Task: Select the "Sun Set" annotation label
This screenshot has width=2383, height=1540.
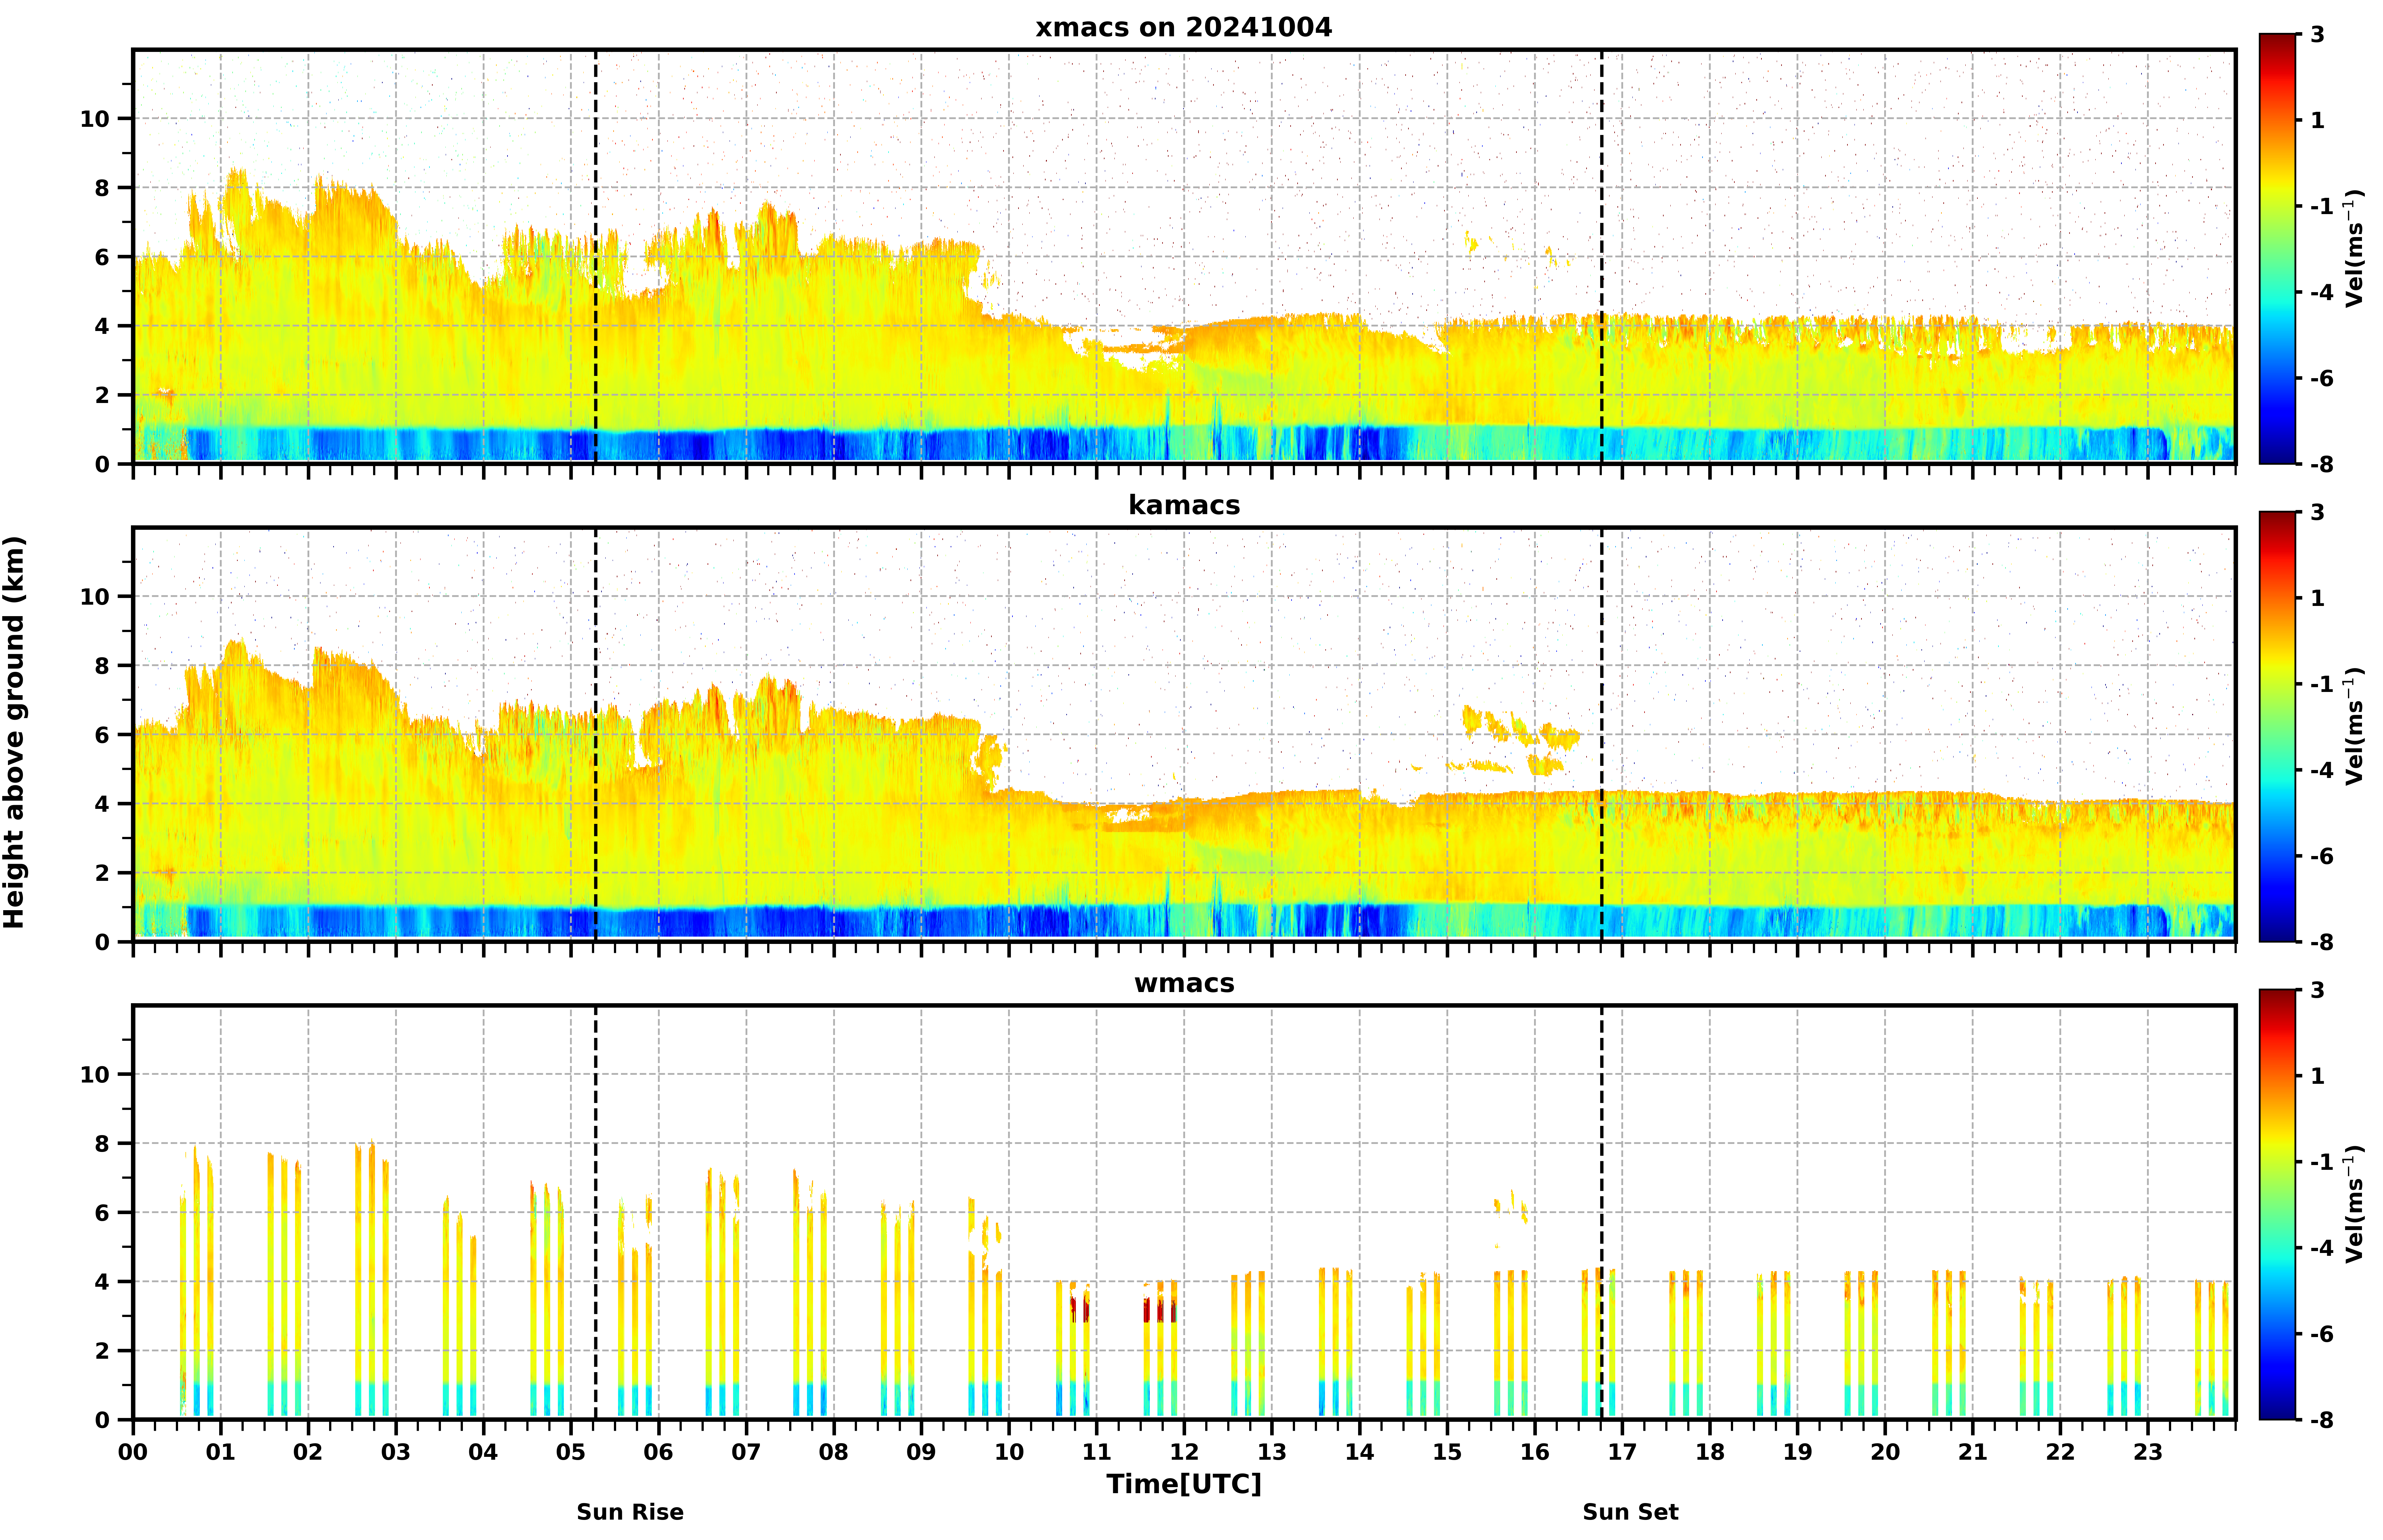Action: [x=1630, y=1512]
